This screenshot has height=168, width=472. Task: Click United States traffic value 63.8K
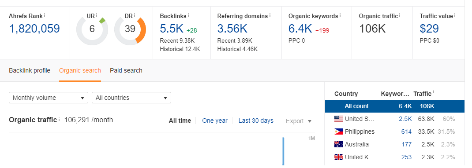coord(426,119)
